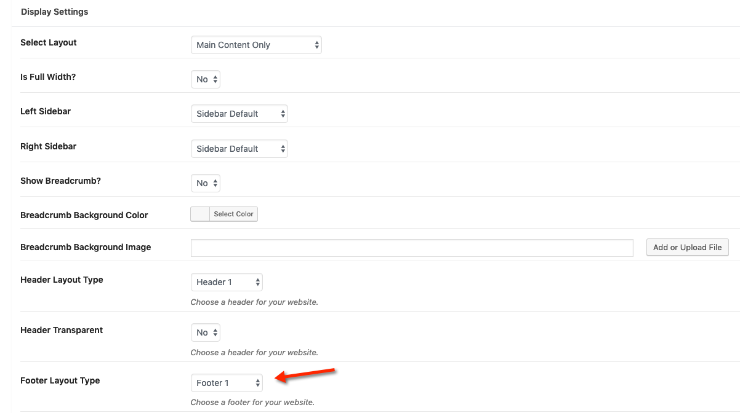Open the Footer Layout Type dropdown
The height and width of the screenshot is (413, 740).
click(227, 383)
